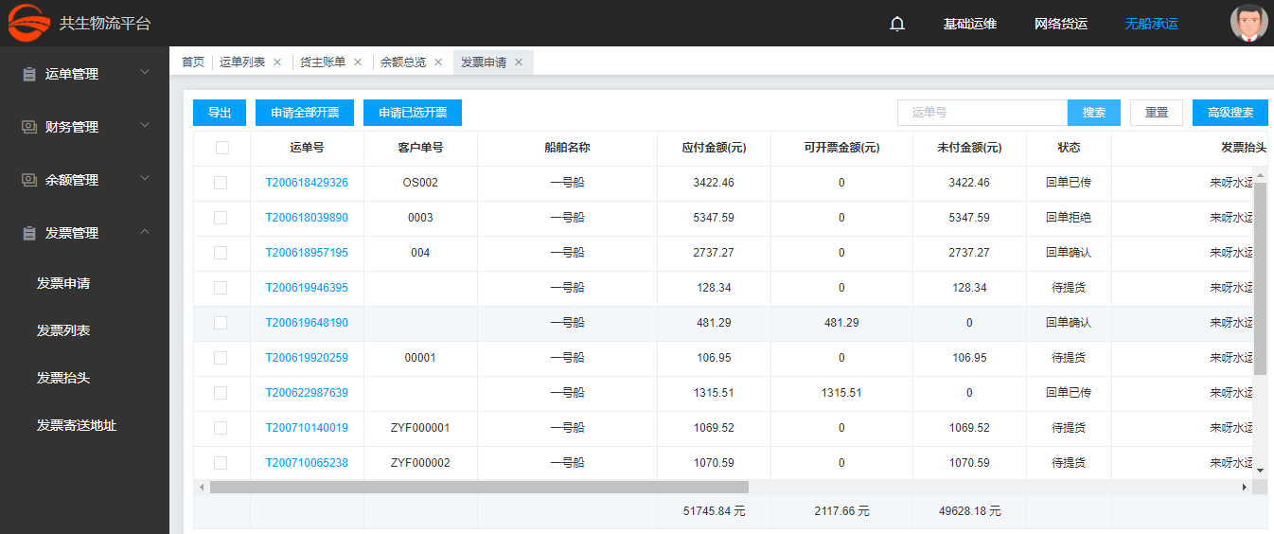The height and width of the screenshot is (534, 1274).
Task: Switch to the 首页 tab
Action: (193, 62)
